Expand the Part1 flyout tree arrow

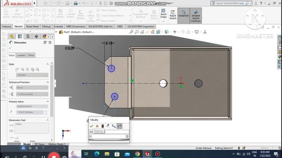coord(56,32)
